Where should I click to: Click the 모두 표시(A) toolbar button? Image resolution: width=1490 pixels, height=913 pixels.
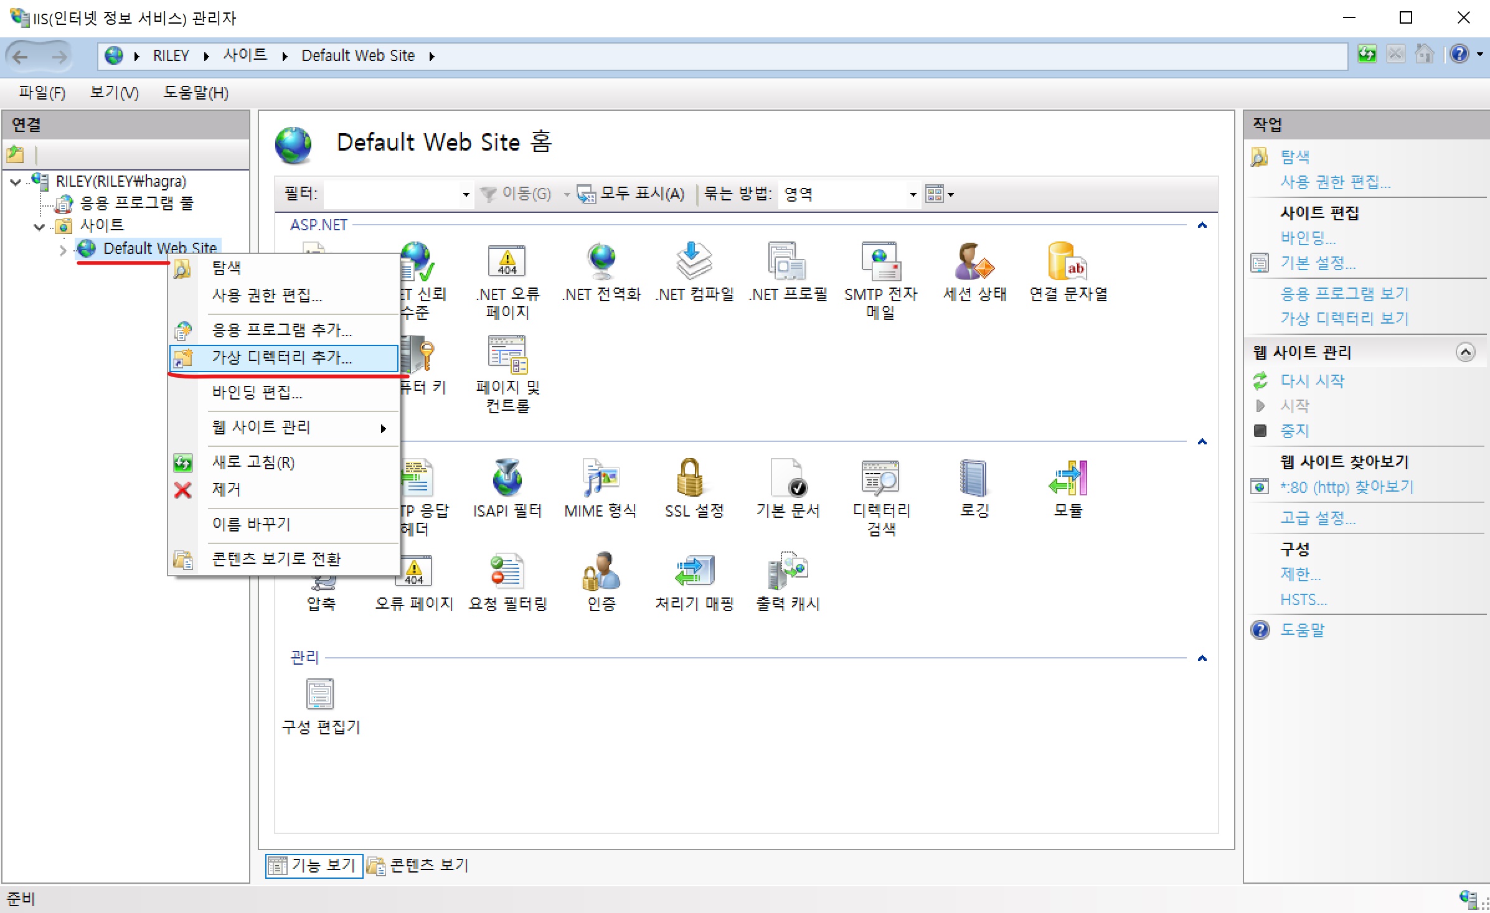(631, 194)
